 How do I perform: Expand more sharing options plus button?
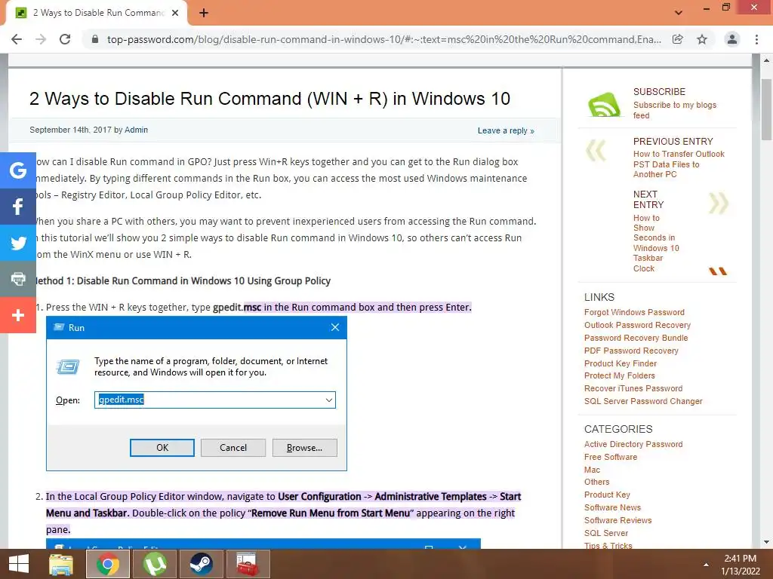18,315
